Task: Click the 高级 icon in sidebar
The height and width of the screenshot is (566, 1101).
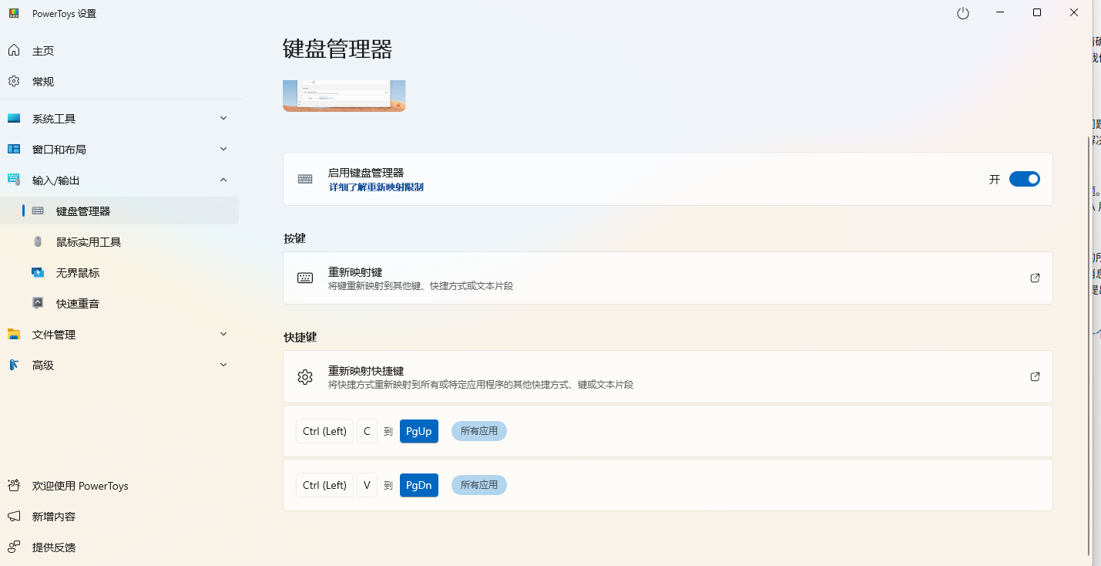Action: pyautogui.click(x=14, y=366)
